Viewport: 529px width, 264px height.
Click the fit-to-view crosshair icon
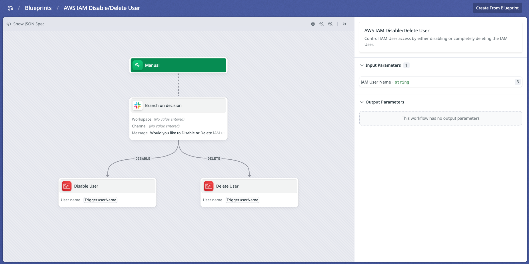(x=313, y=24)
